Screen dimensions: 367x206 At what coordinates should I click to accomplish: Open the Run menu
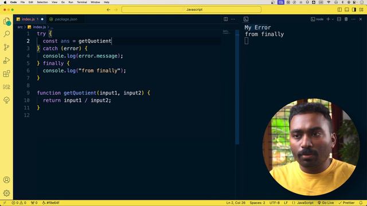click(71, 2)
